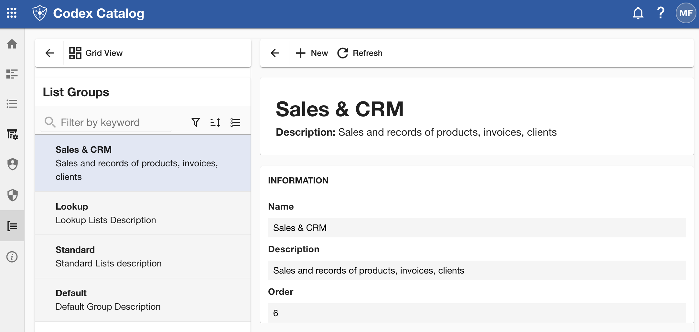Open the filter funnel in List Groups
The width and height of the screenshot is (699, 332).
pyautogui.click(x=196, y=122)
